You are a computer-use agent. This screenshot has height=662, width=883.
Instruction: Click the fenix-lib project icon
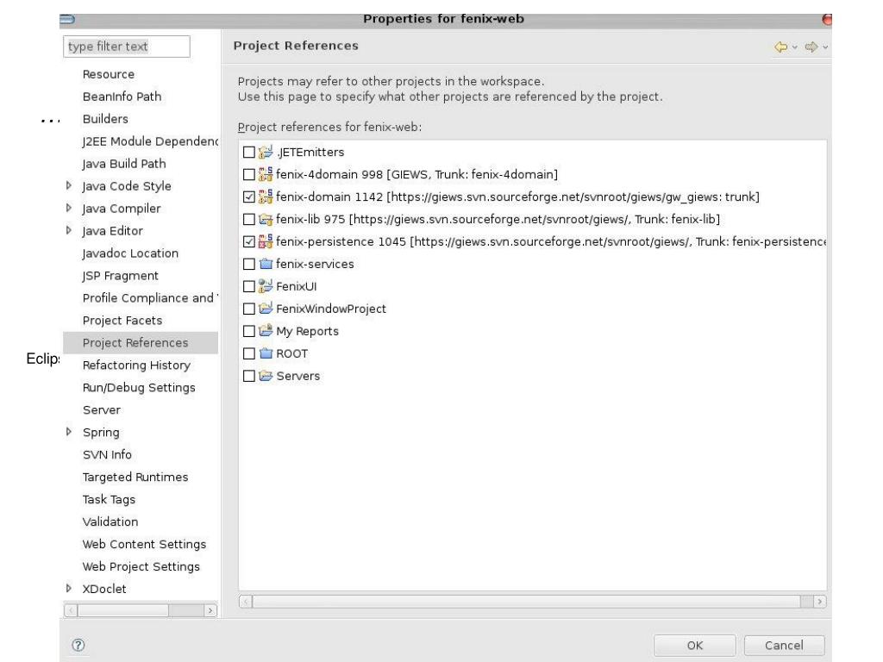tap(266, 219)
